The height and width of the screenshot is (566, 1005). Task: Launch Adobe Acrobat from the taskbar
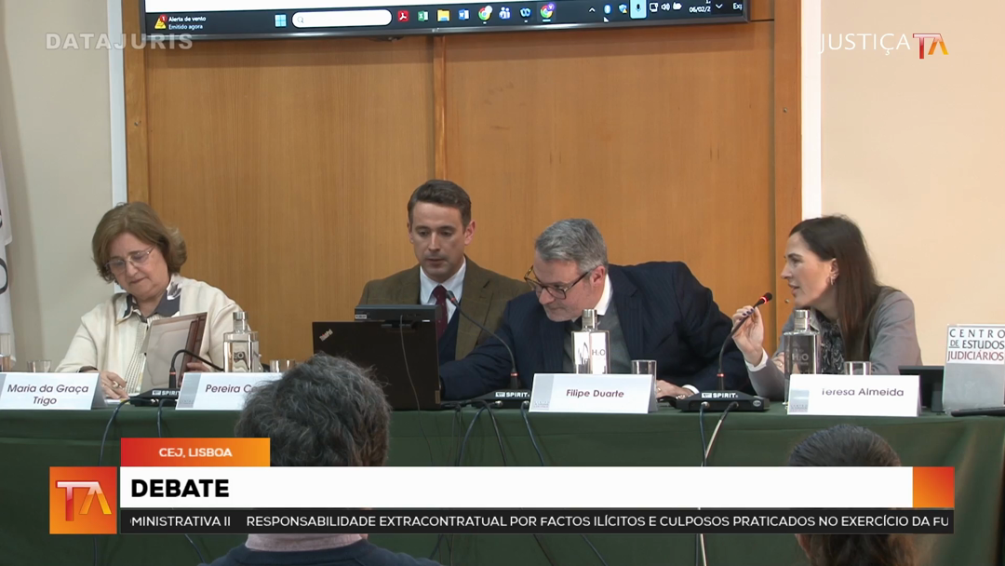pos(403,16)
